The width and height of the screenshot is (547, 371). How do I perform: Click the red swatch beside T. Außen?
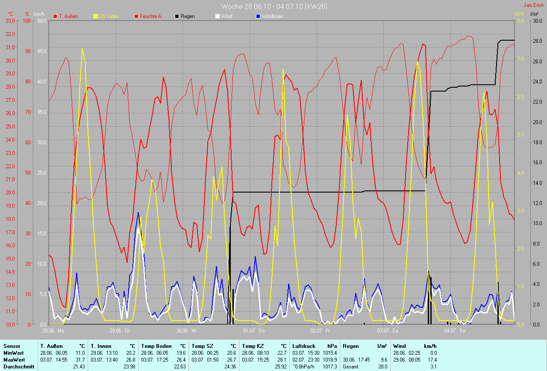55,16
